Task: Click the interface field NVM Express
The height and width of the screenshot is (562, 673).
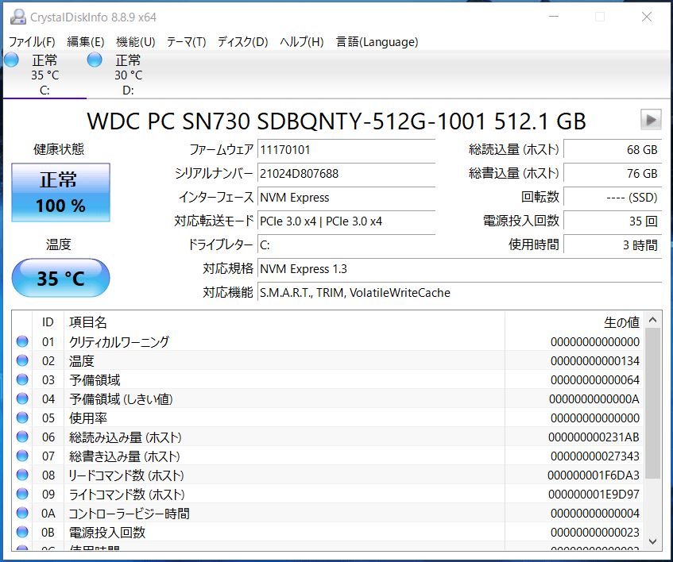Action: (x=346, y=198)
